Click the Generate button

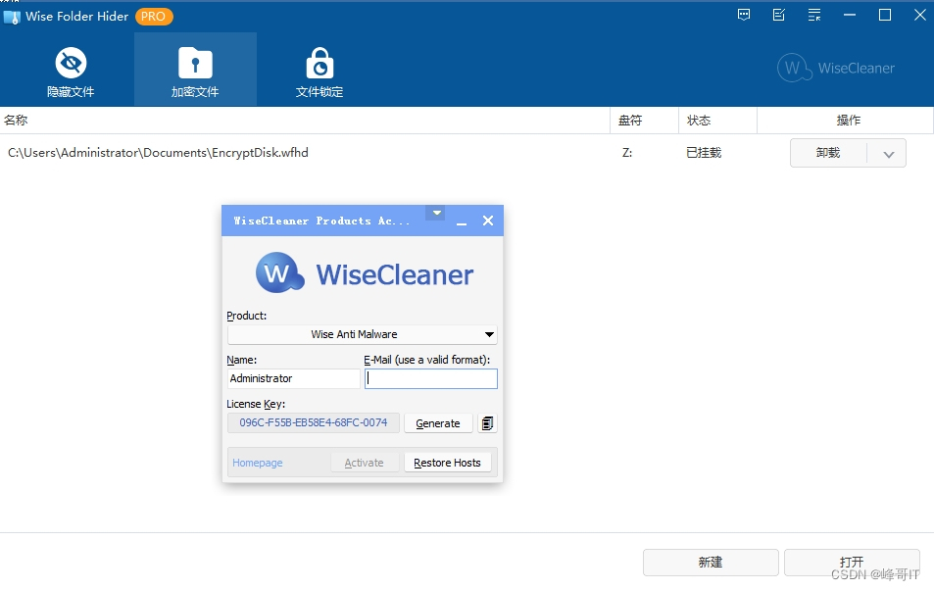[x=438, y=423]
